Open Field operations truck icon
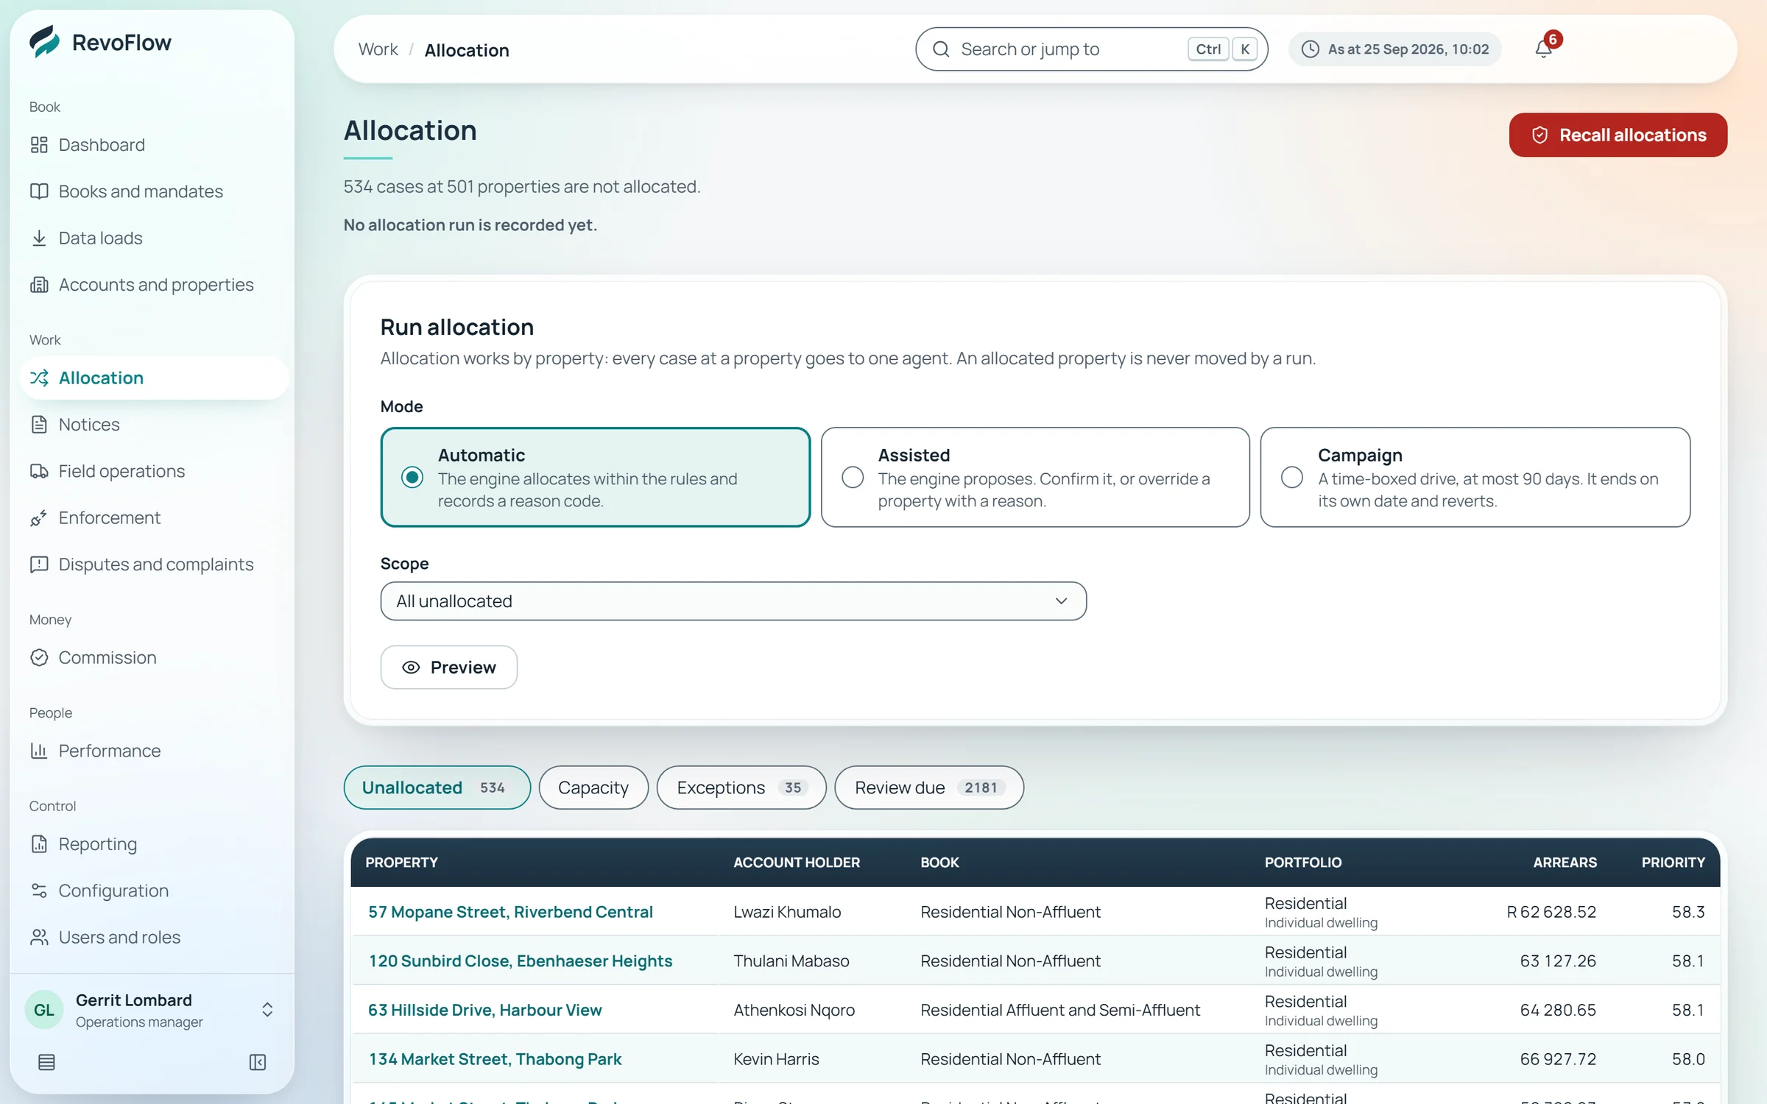 39,471
